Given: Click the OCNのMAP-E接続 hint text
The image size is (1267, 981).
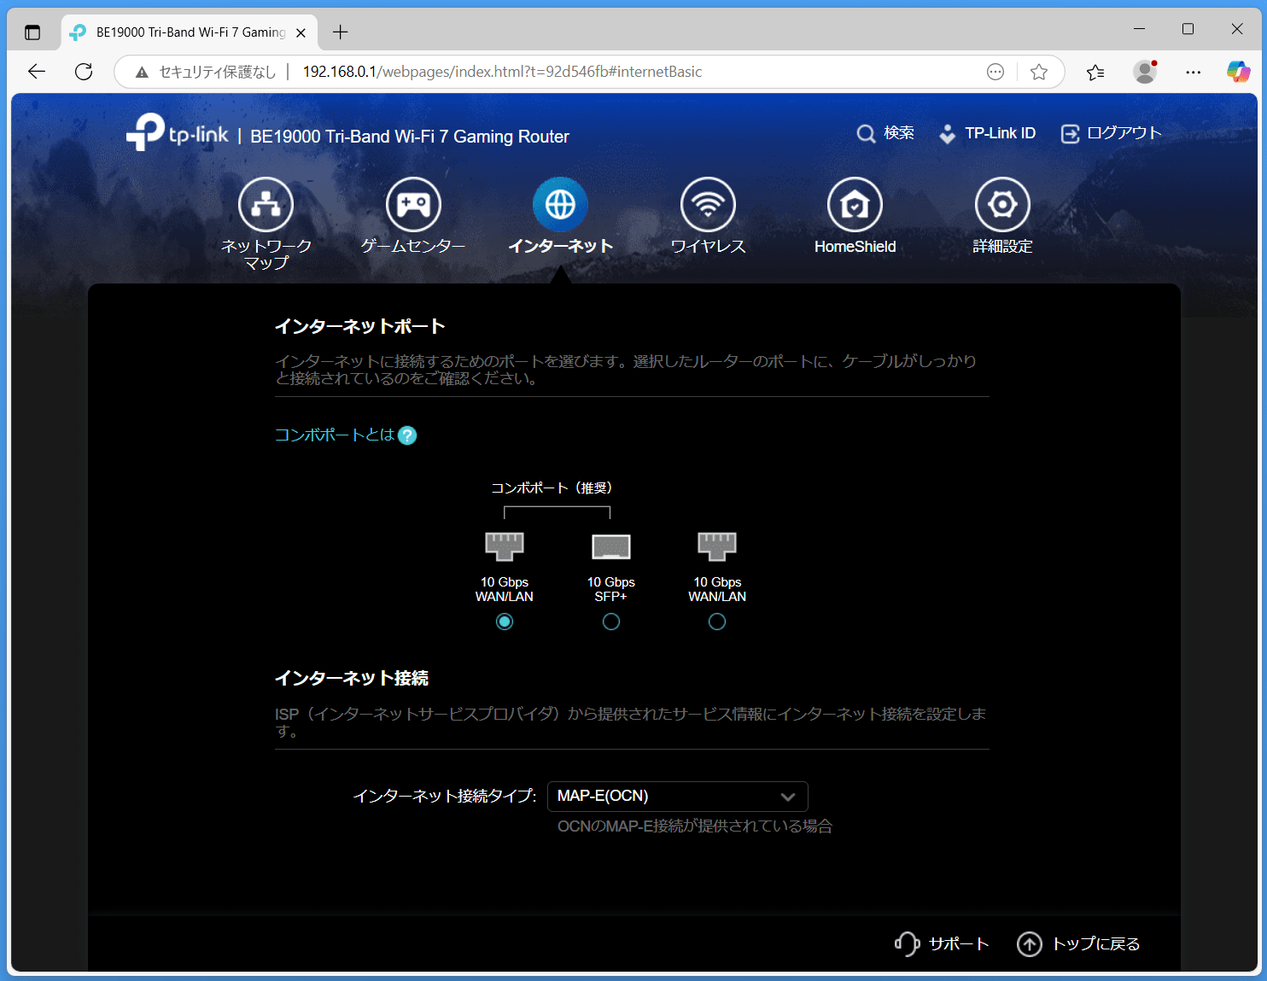Looking at the screenshot, I should click(x=695, y=826).
